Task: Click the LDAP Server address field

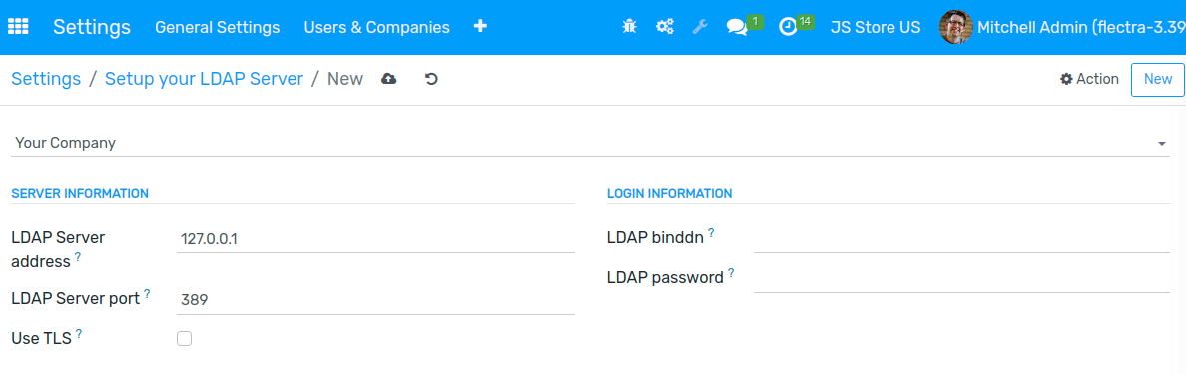Action: (x=375, y=239)
